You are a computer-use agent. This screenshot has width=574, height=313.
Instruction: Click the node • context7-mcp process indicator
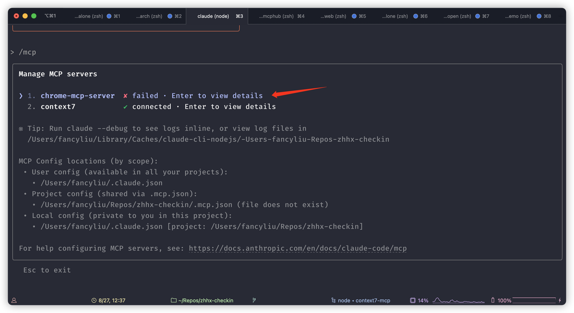pyautogui.click(x=361, y=300)
